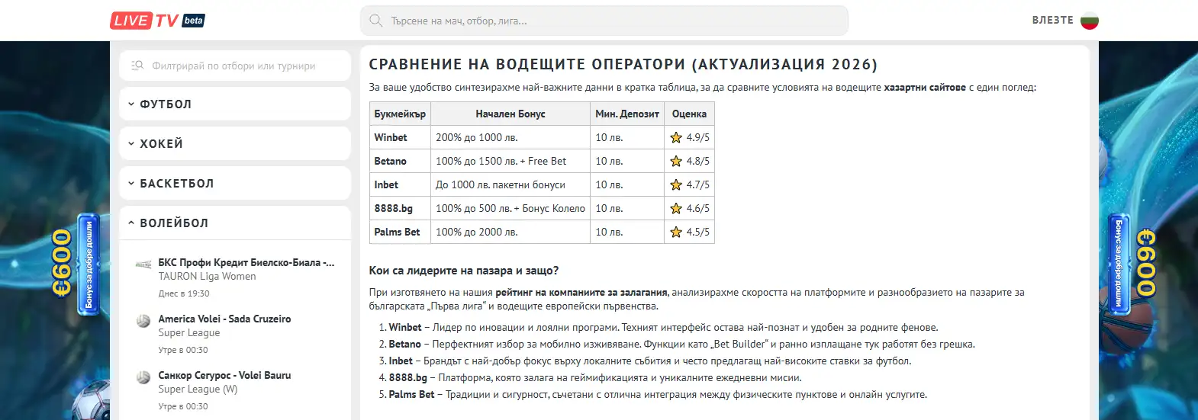Click the Winbet table cell
The height and width of the screenshot is (420, 1198).
pyautogui.click(x=400, y=137)
